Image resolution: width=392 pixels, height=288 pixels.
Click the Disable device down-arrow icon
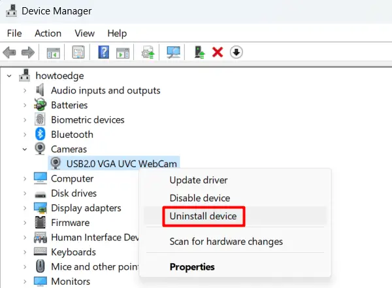[237, 52]
